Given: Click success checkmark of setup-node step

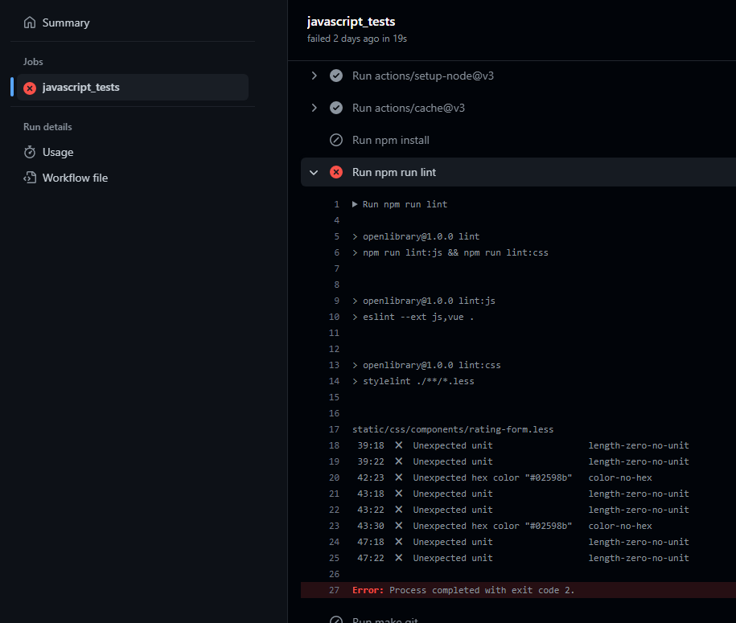Looking at the screenshot, I should 336,76.
